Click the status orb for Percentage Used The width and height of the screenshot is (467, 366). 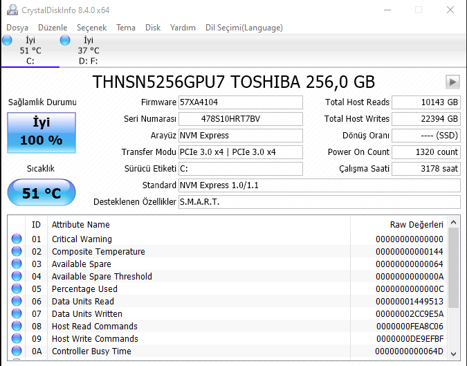point(17,289)
